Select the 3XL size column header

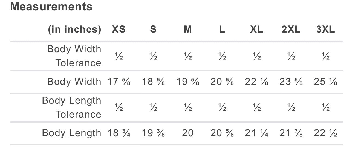[x=325, y=30]
